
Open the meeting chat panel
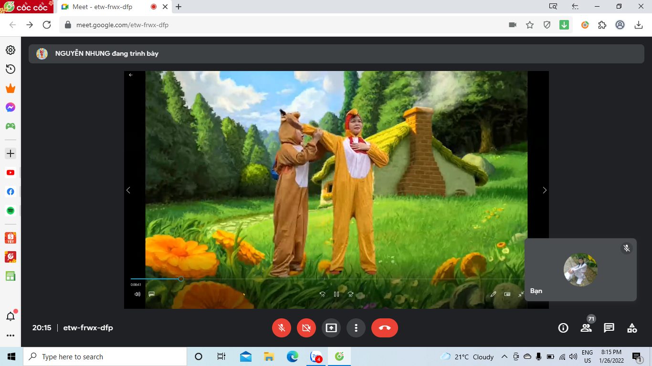(x=609, y=328)
